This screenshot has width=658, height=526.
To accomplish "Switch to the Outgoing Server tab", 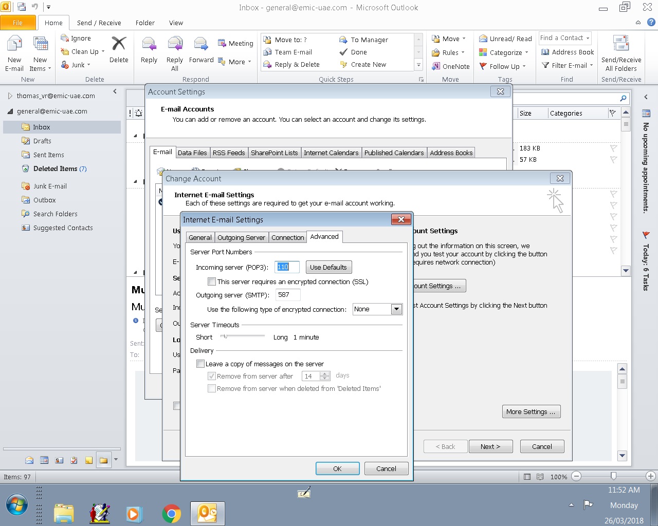I will (241, 237).
